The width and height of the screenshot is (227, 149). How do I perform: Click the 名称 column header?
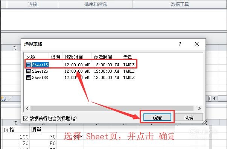pos(37,57)
